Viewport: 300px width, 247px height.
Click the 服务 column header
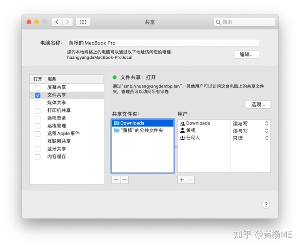pos(75,79)
